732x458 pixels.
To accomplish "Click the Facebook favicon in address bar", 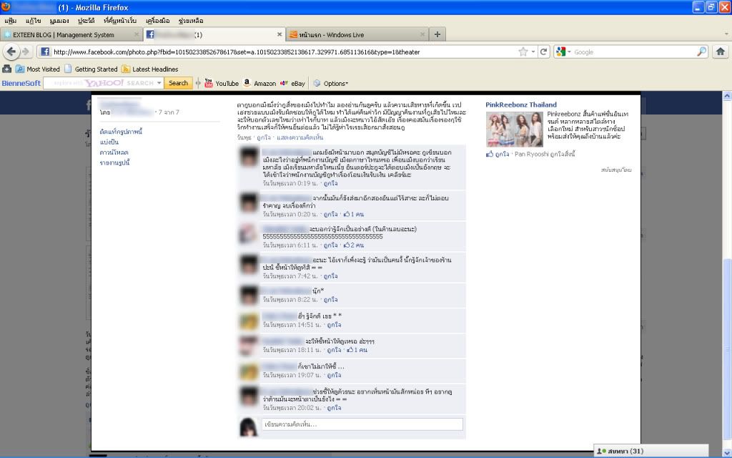I will pos(45,52).
